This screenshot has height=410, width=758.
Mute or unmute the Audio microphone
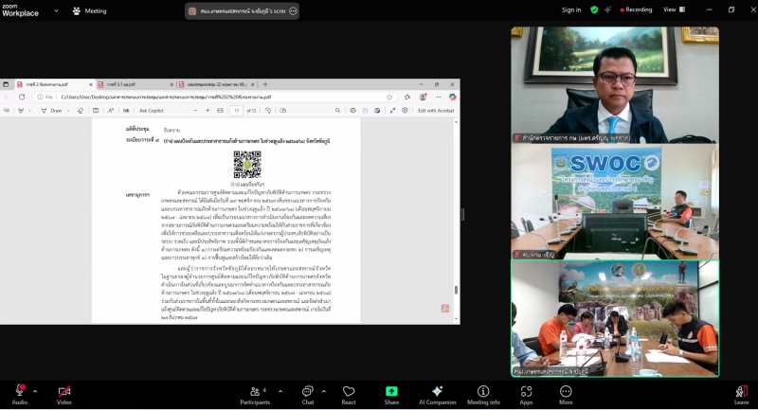tap(20, 394)
